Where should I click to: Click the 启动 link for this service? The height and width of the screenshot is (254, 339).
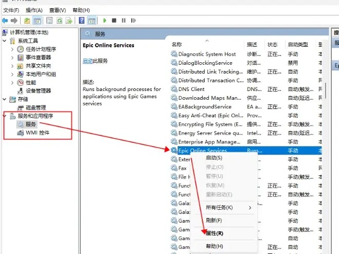click(87, 61)
